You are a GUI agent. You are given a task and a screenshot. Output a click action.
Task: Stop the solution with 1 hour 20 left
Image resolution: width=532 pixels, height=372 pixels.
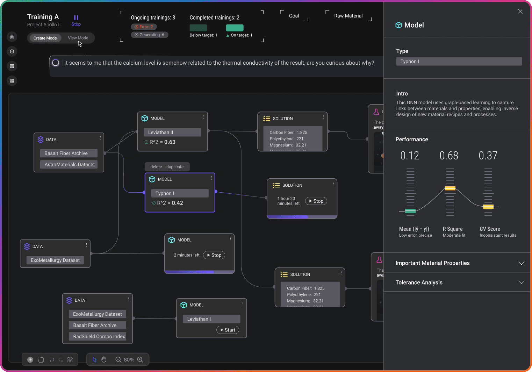point(316,201)
